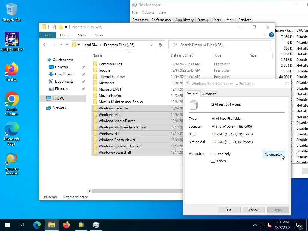
Task: Open the muted volume tray icon
Action: click(x=269, y=225)
